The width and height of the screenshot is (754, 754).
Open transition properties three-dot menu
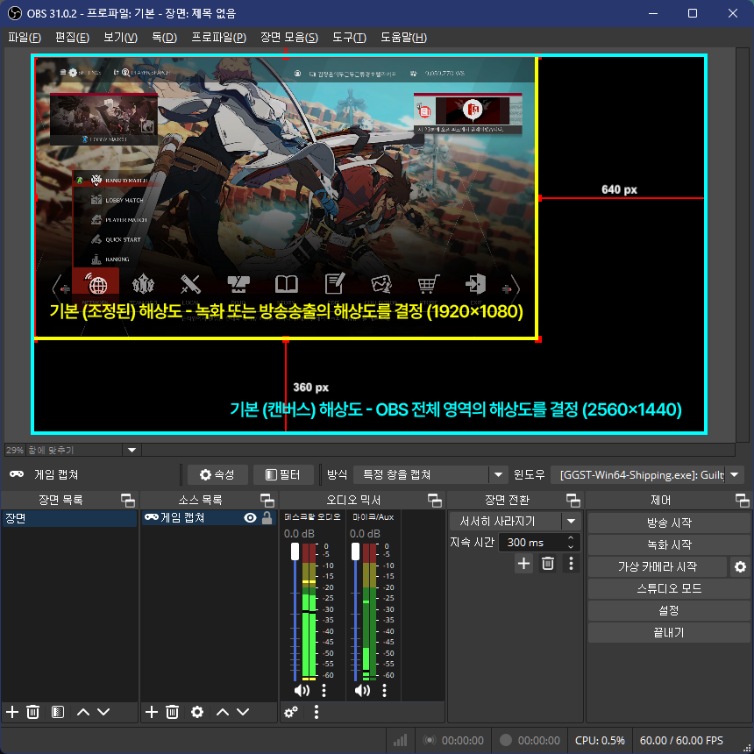click(571, 564)
